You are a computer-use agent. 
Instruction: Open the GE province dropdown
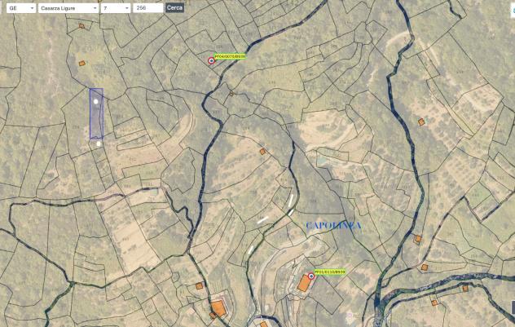21,8
